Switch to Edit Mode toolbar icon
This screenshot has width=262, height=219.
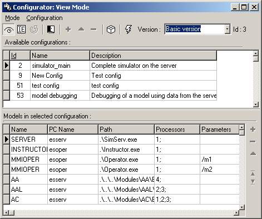(x=21, y=29)
